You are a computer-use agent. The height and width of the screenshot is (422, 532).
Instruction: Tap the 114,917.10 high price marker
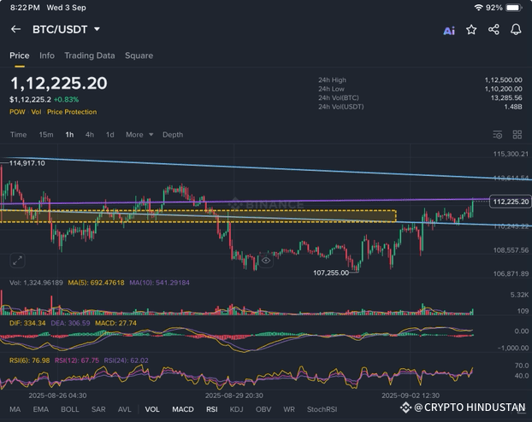27,163
